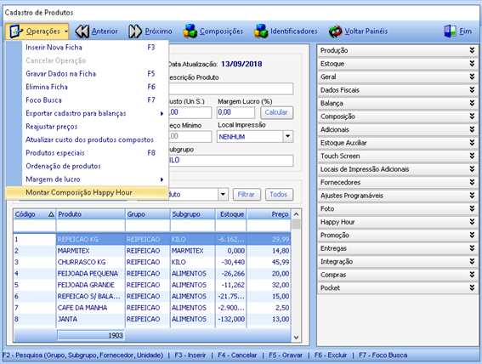Expand the Integração panel
This screenshot has width=482, height=364.
pos(397,262)
